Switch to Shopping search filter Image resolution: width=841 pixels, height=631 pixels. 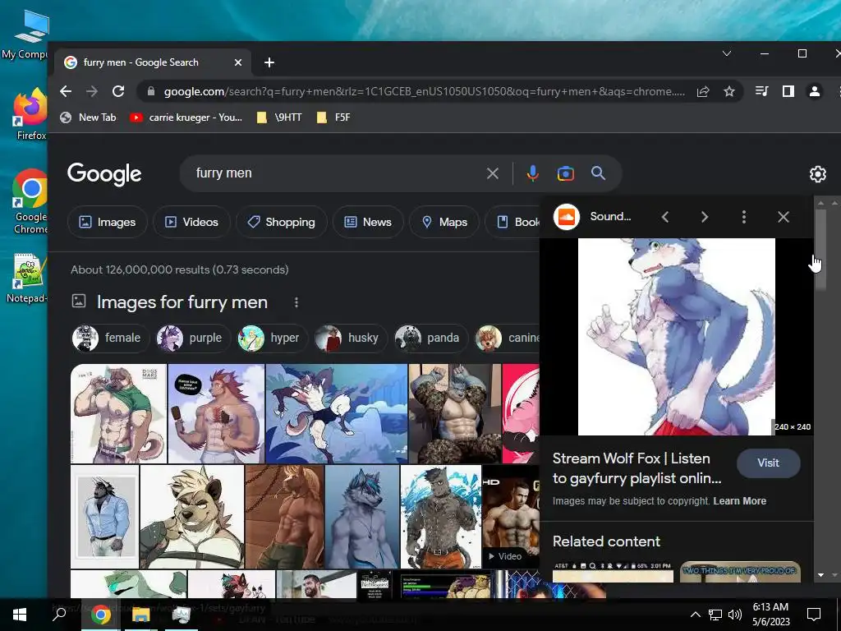click(281, 222)
